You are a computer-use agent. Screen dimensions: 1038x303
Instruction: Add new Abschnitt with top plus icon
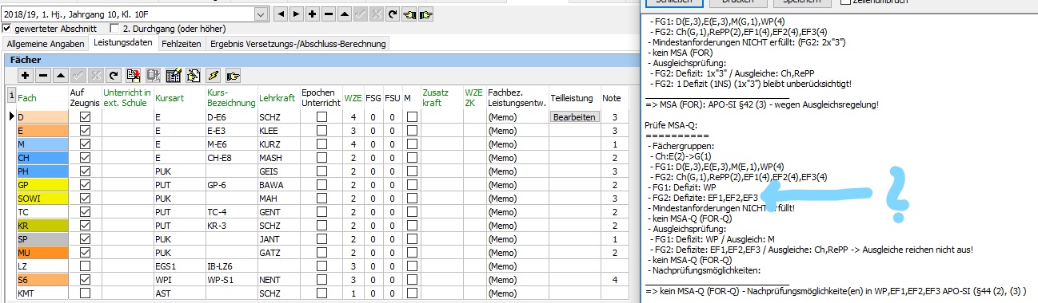(x=312, y=14)
